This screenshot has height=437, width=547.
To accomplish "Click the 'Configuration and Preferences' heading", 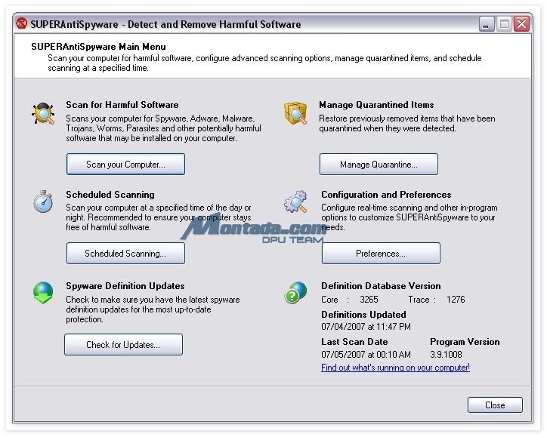I will tap(386, 195).
